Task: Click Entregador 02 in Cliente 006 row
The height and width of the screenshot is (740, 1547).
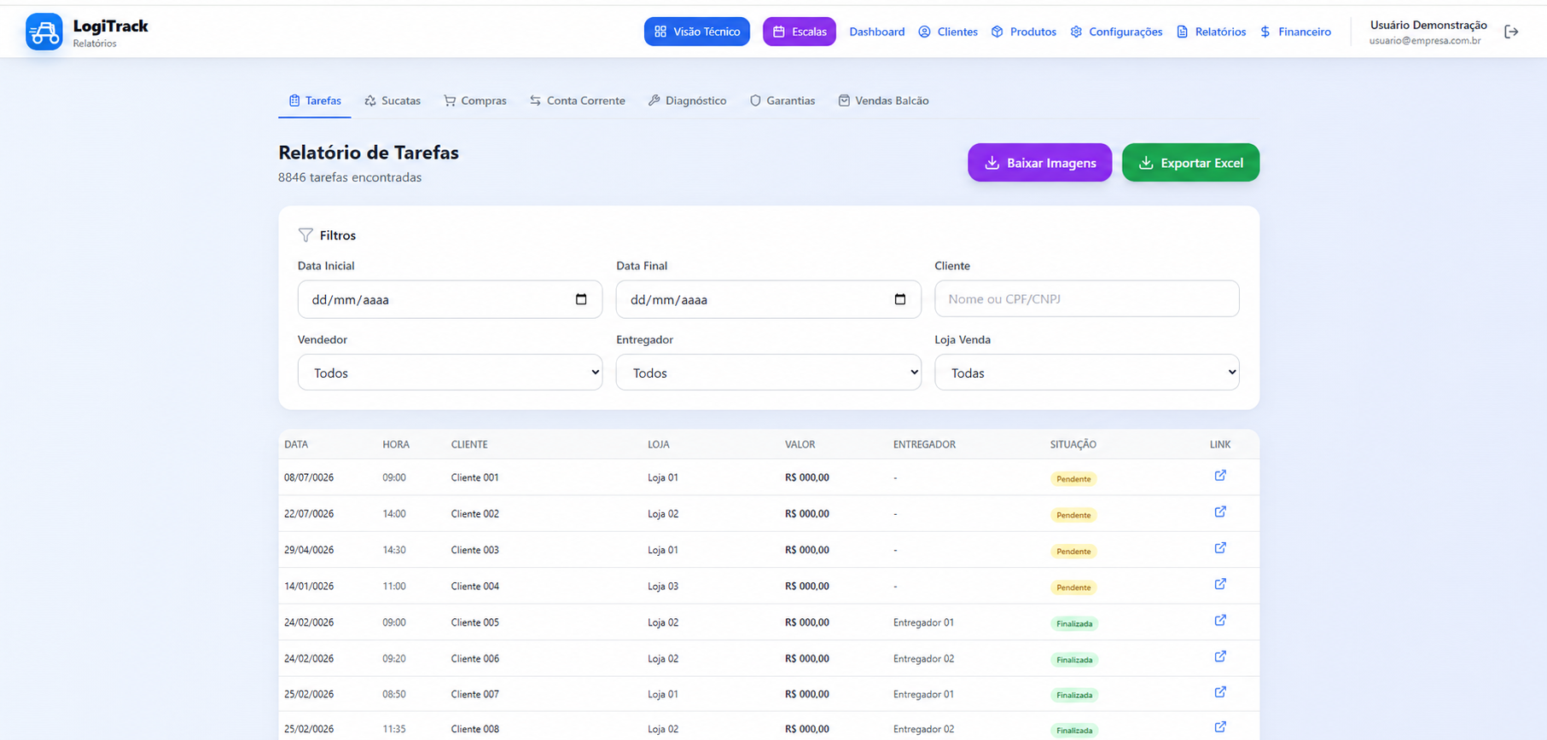Action: coord(923,659)
